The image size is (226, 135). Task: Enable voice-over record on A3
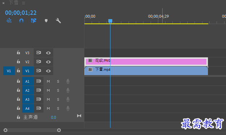(x=68, y=99)
